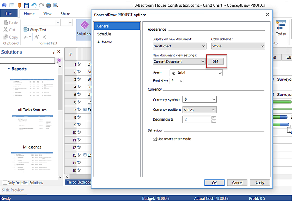Pin the Solutions panel
The image size is (292, 201).
[54, 52]
